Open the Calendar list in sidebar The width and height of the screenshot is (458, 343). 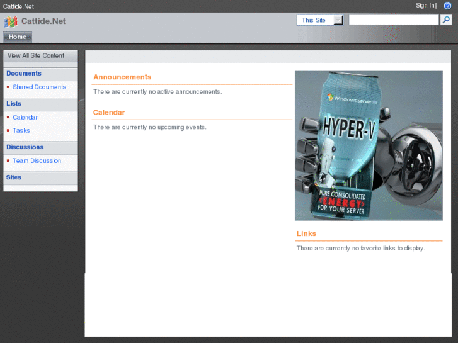[25, 118]
